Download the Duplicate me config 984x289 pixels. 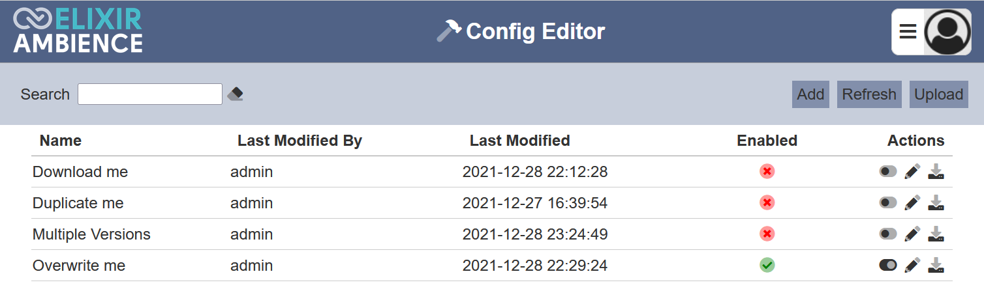(x=936, y=203)
